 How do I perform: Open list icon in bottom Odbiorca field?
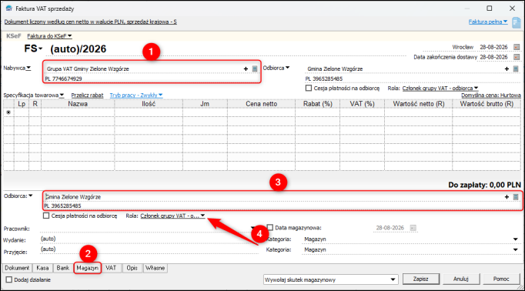[516, 197]
